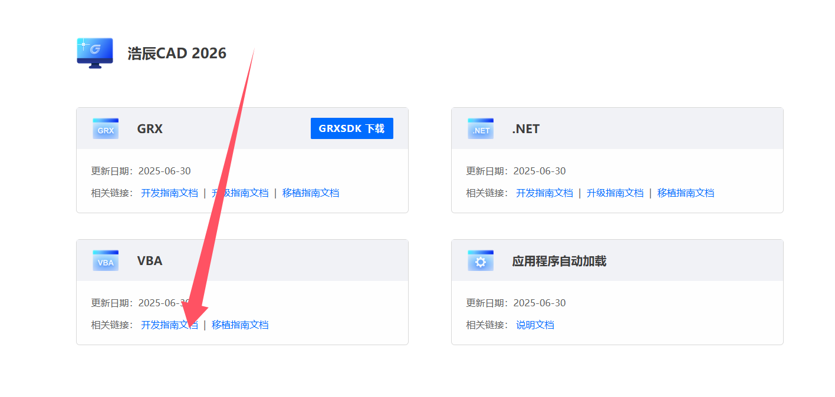Click the GRX card icon

106,128
